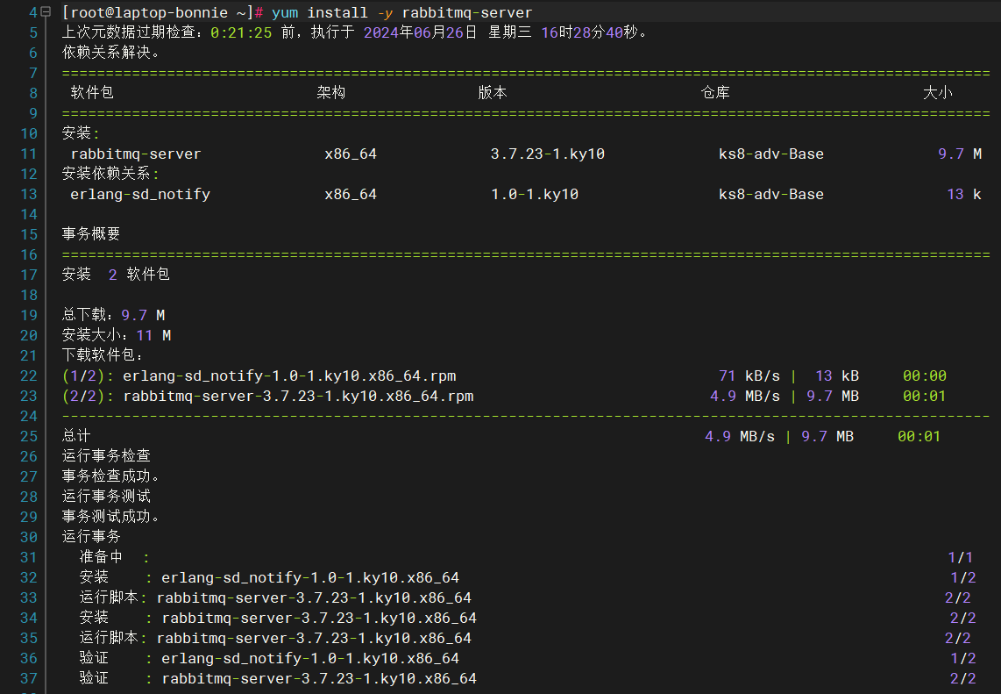Click package name 'erlang-sd_notify' on line 13
The image size is (1001, 694).
pyautogui.click(x=140, y=194)
